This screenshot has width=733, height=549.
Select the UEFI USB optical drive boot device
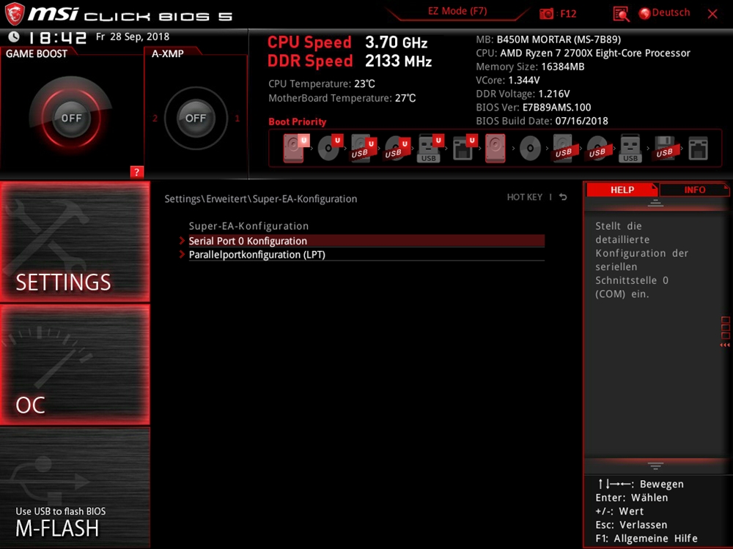pos(397,148)
